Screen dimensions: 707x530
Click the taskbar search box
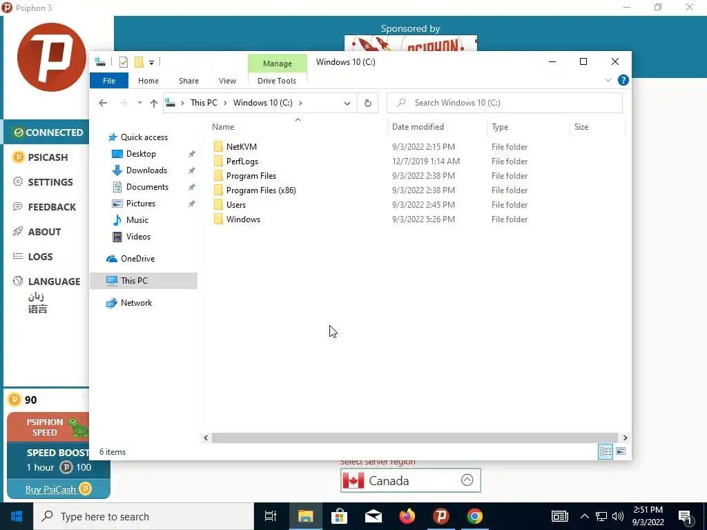(144, 516)
